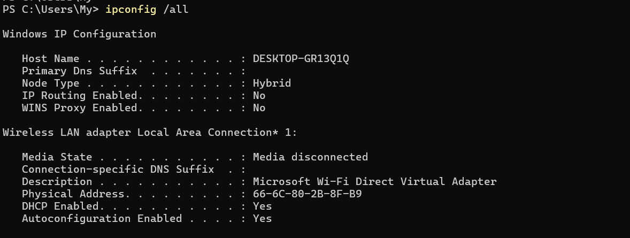This screenshot has width=630, height=238.
Task: Click the Wireless LAN adapter Local Area Connection* 1 heading
Action: coord(150,133)
